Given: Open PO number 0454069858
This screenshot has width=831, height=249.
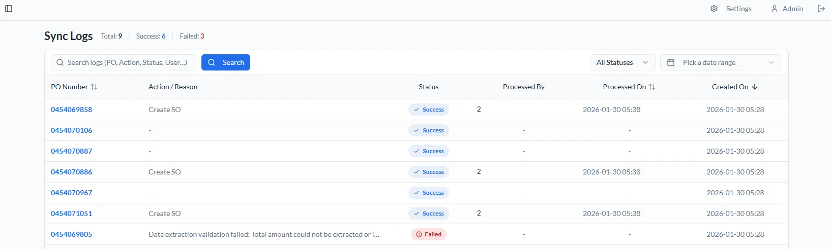Looking at the screenshot, I should pos(72,110).
